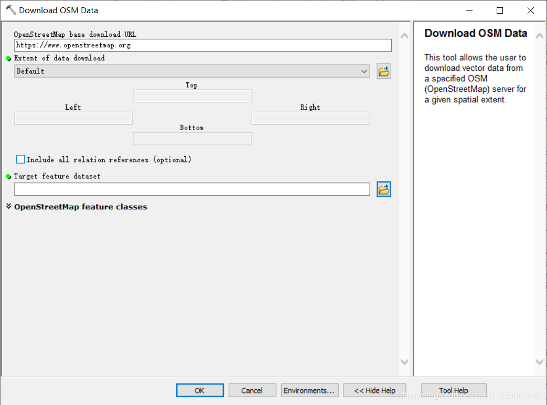This screenshot has height=405, width=547.
Task: Open folder browser for extent of data download
Action: pos(384,71)
